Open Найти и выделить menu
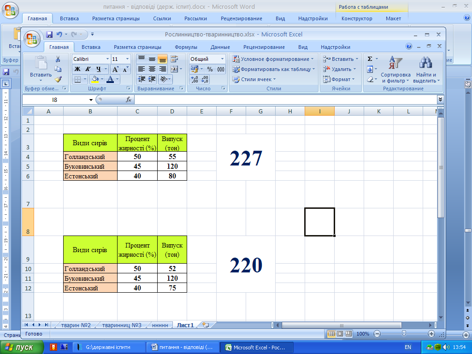The image size is (472, 354). tap(426, 70)
